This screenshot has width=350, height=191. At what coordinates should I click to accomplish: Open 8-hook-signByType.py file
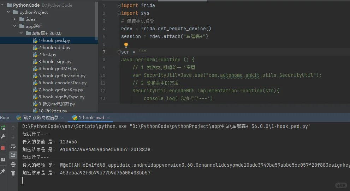pyautogui.click(x=61, y=97)
